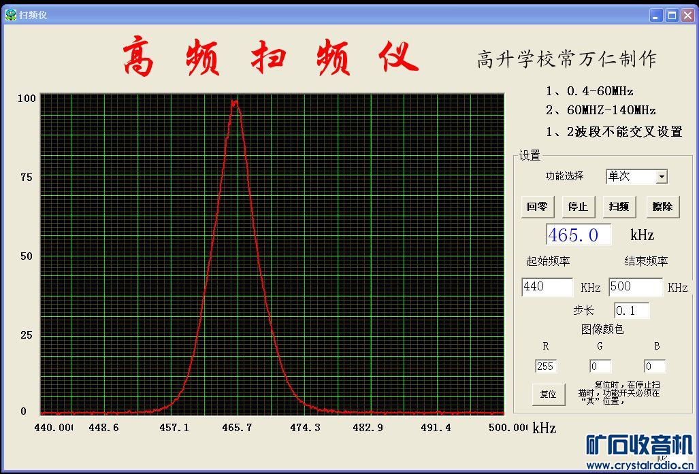This screenshot has height=474, width=699.
Task: Click the 步长 label
Action: 583,310
